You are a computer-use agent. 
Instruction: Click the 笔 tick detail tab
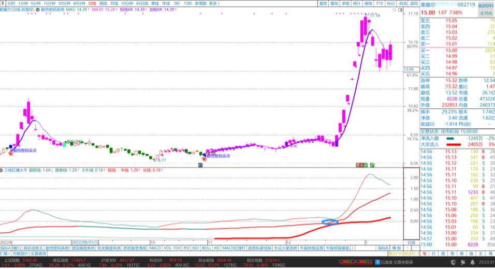pyautogui.click(x=425, y=253)
